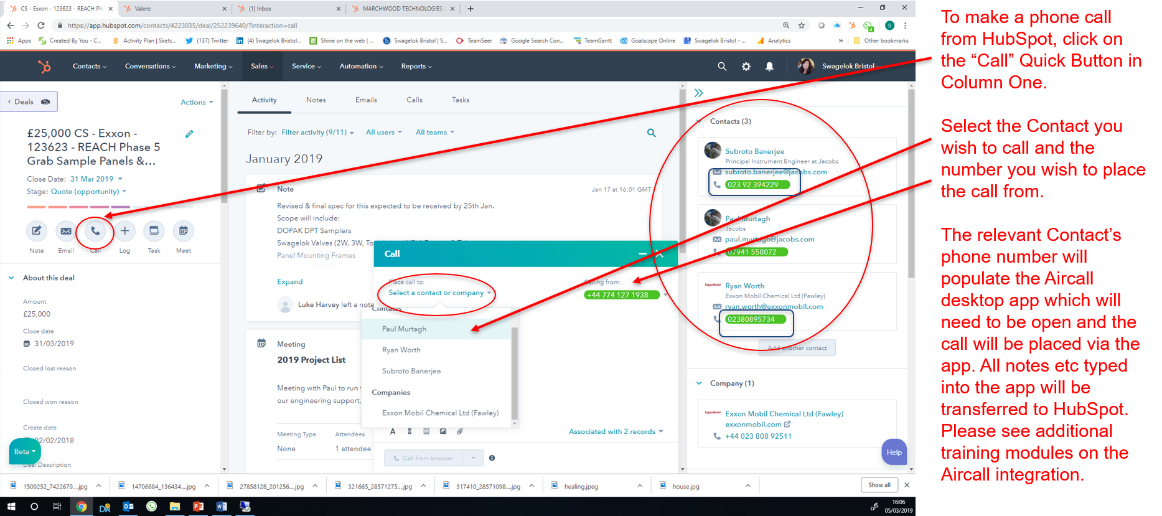Viewport: 1162px width, 516px height.
Task: Minimize the Call popup window
Action: (642, 254)
